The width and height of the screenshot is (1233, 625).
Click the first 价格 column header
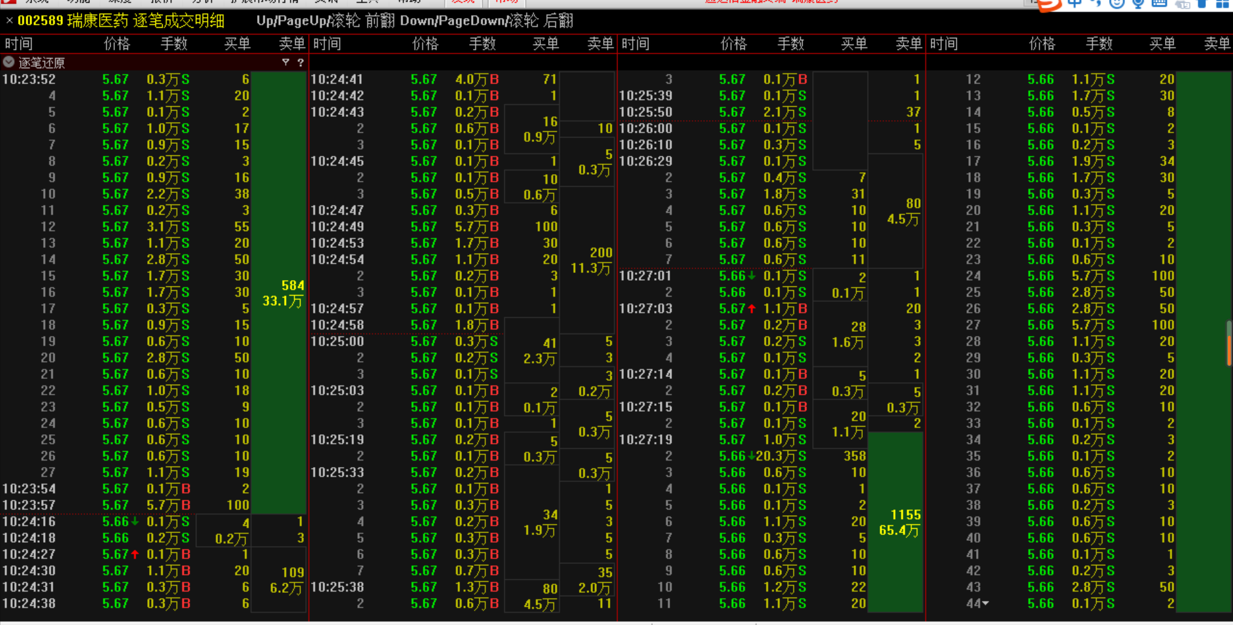pyautogui.click(x=116, y=44)
